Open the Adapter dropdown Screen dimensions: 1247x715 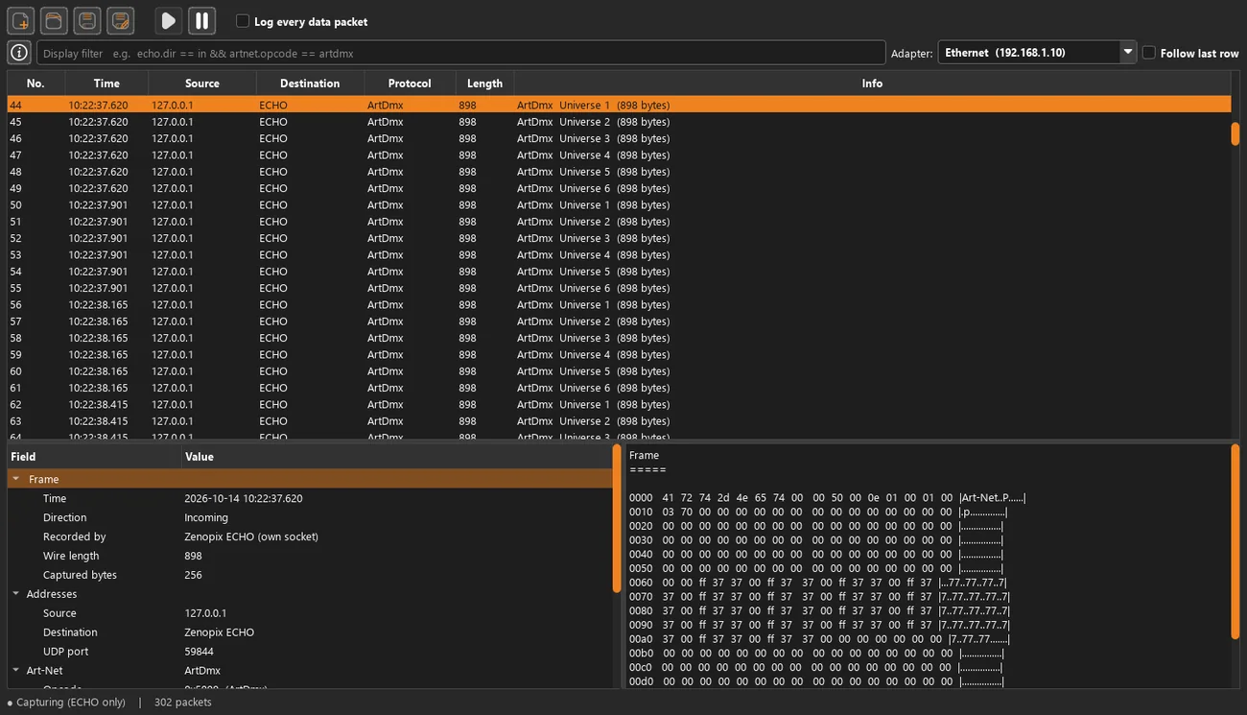point(1037,53)
